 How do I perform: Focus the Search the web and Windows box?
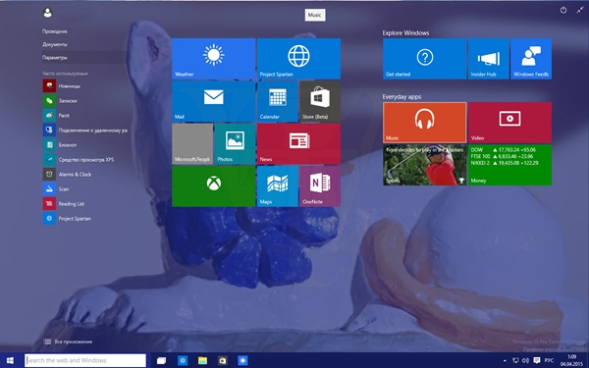[85, 360]
